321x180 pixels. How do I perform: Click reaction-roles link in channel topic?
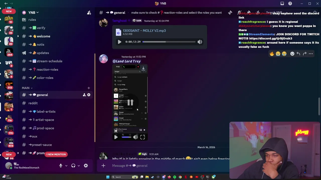point(176,12)
